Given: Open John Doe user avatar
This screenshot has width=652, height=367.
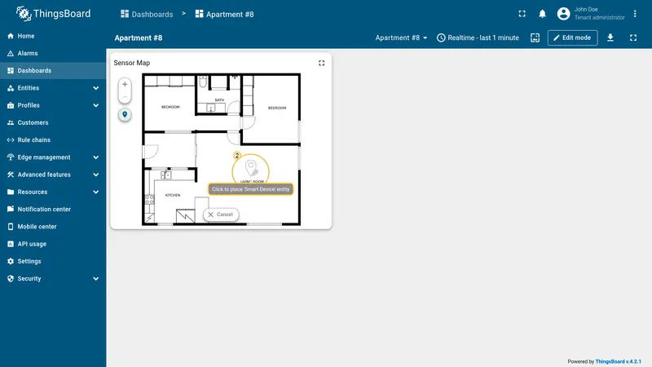Looking at the screenshot, I should pos(563,14).
